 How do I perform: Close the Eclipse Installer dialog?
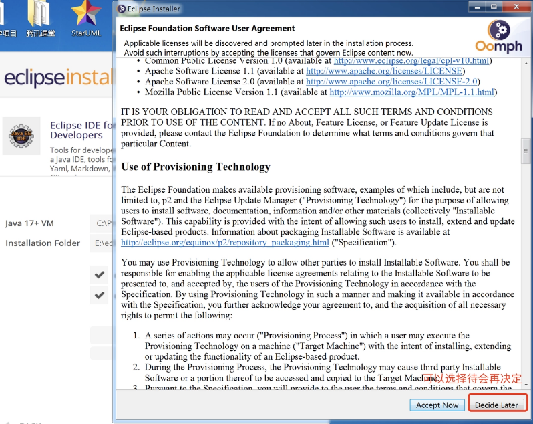[x=516, y=7]
